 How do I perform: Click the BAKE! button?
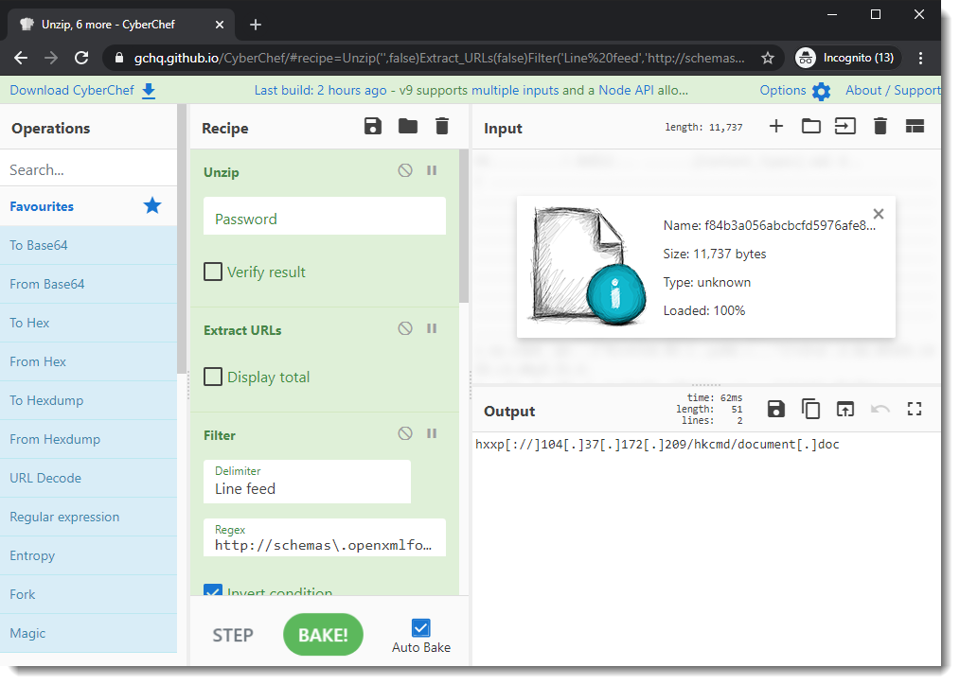point(323,635)
